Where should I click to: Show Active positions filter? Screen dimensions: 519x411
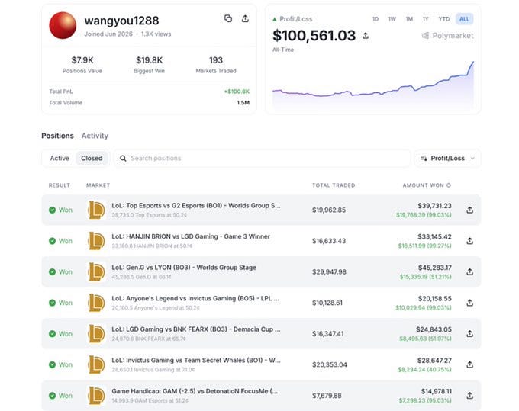pyautogui.click(x=60, y=158)
